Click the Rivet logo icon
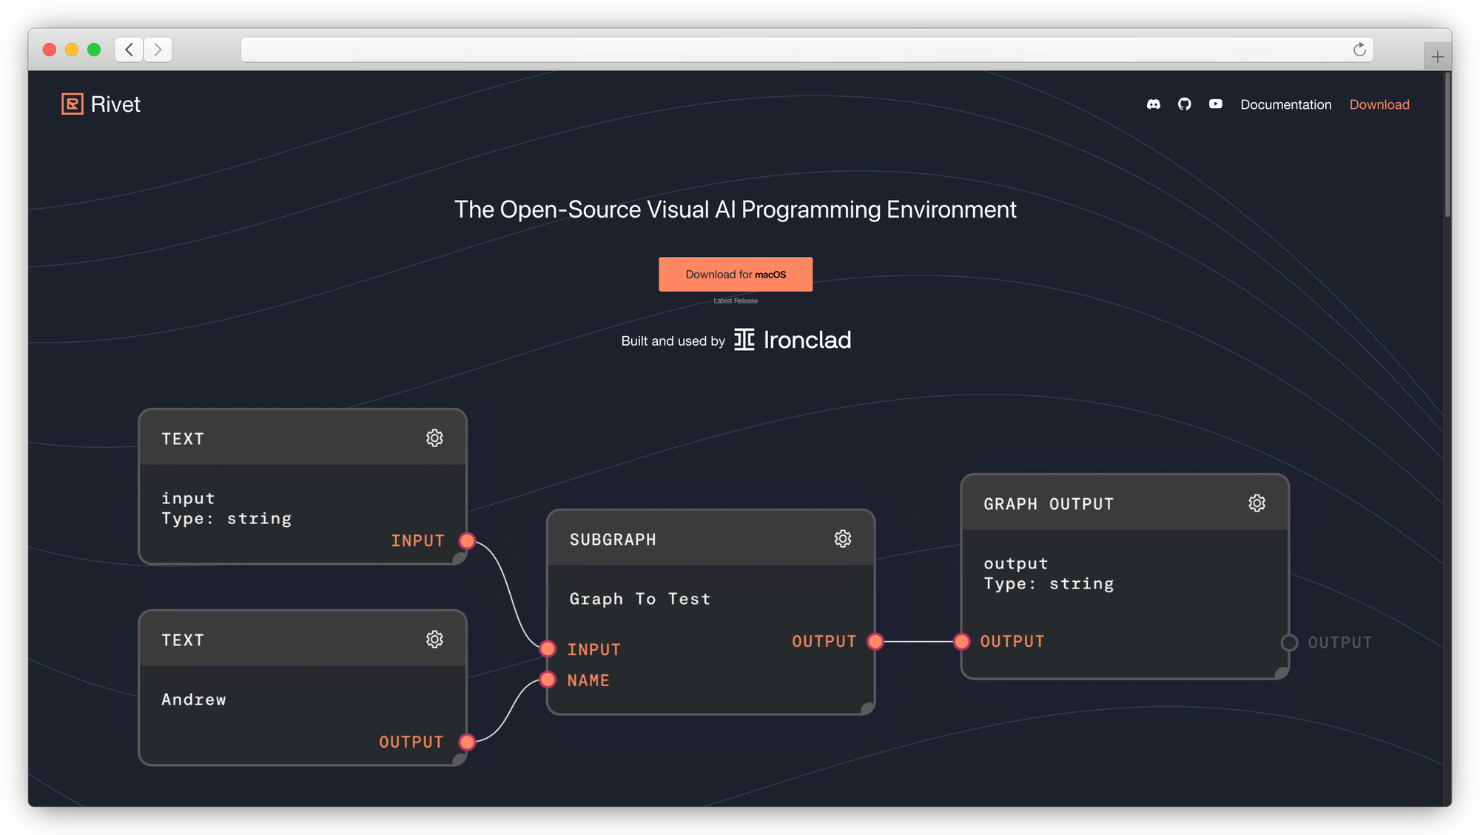This screenshot has height=835, width=1480. click(x=72, y=104)
